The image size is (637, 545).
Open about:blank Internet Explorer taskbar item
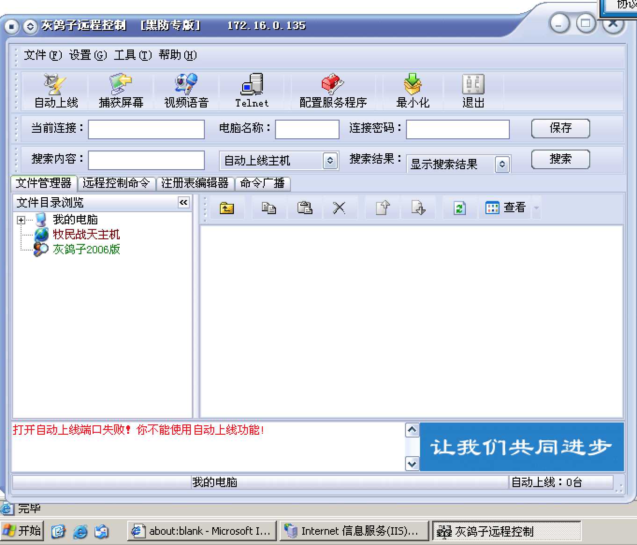pyautogui.click(x=202, y=531)
